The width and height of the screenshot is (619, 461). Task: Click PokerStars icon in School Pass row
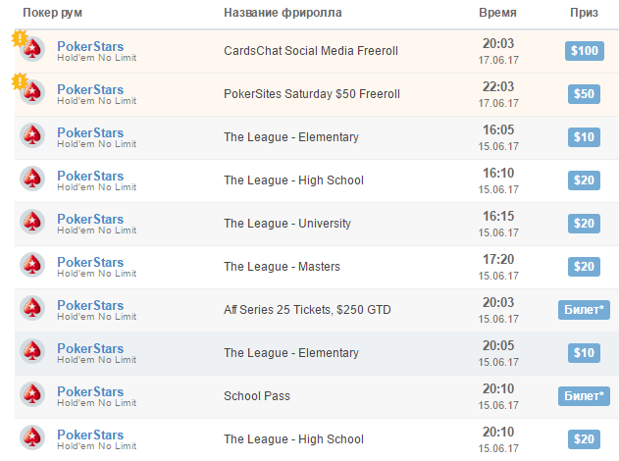pos(32,395)
